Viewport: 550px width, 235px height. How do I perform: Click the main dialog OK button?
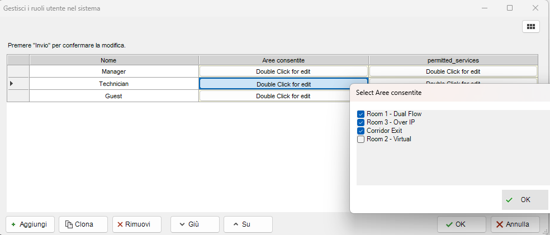pos(462,224)
